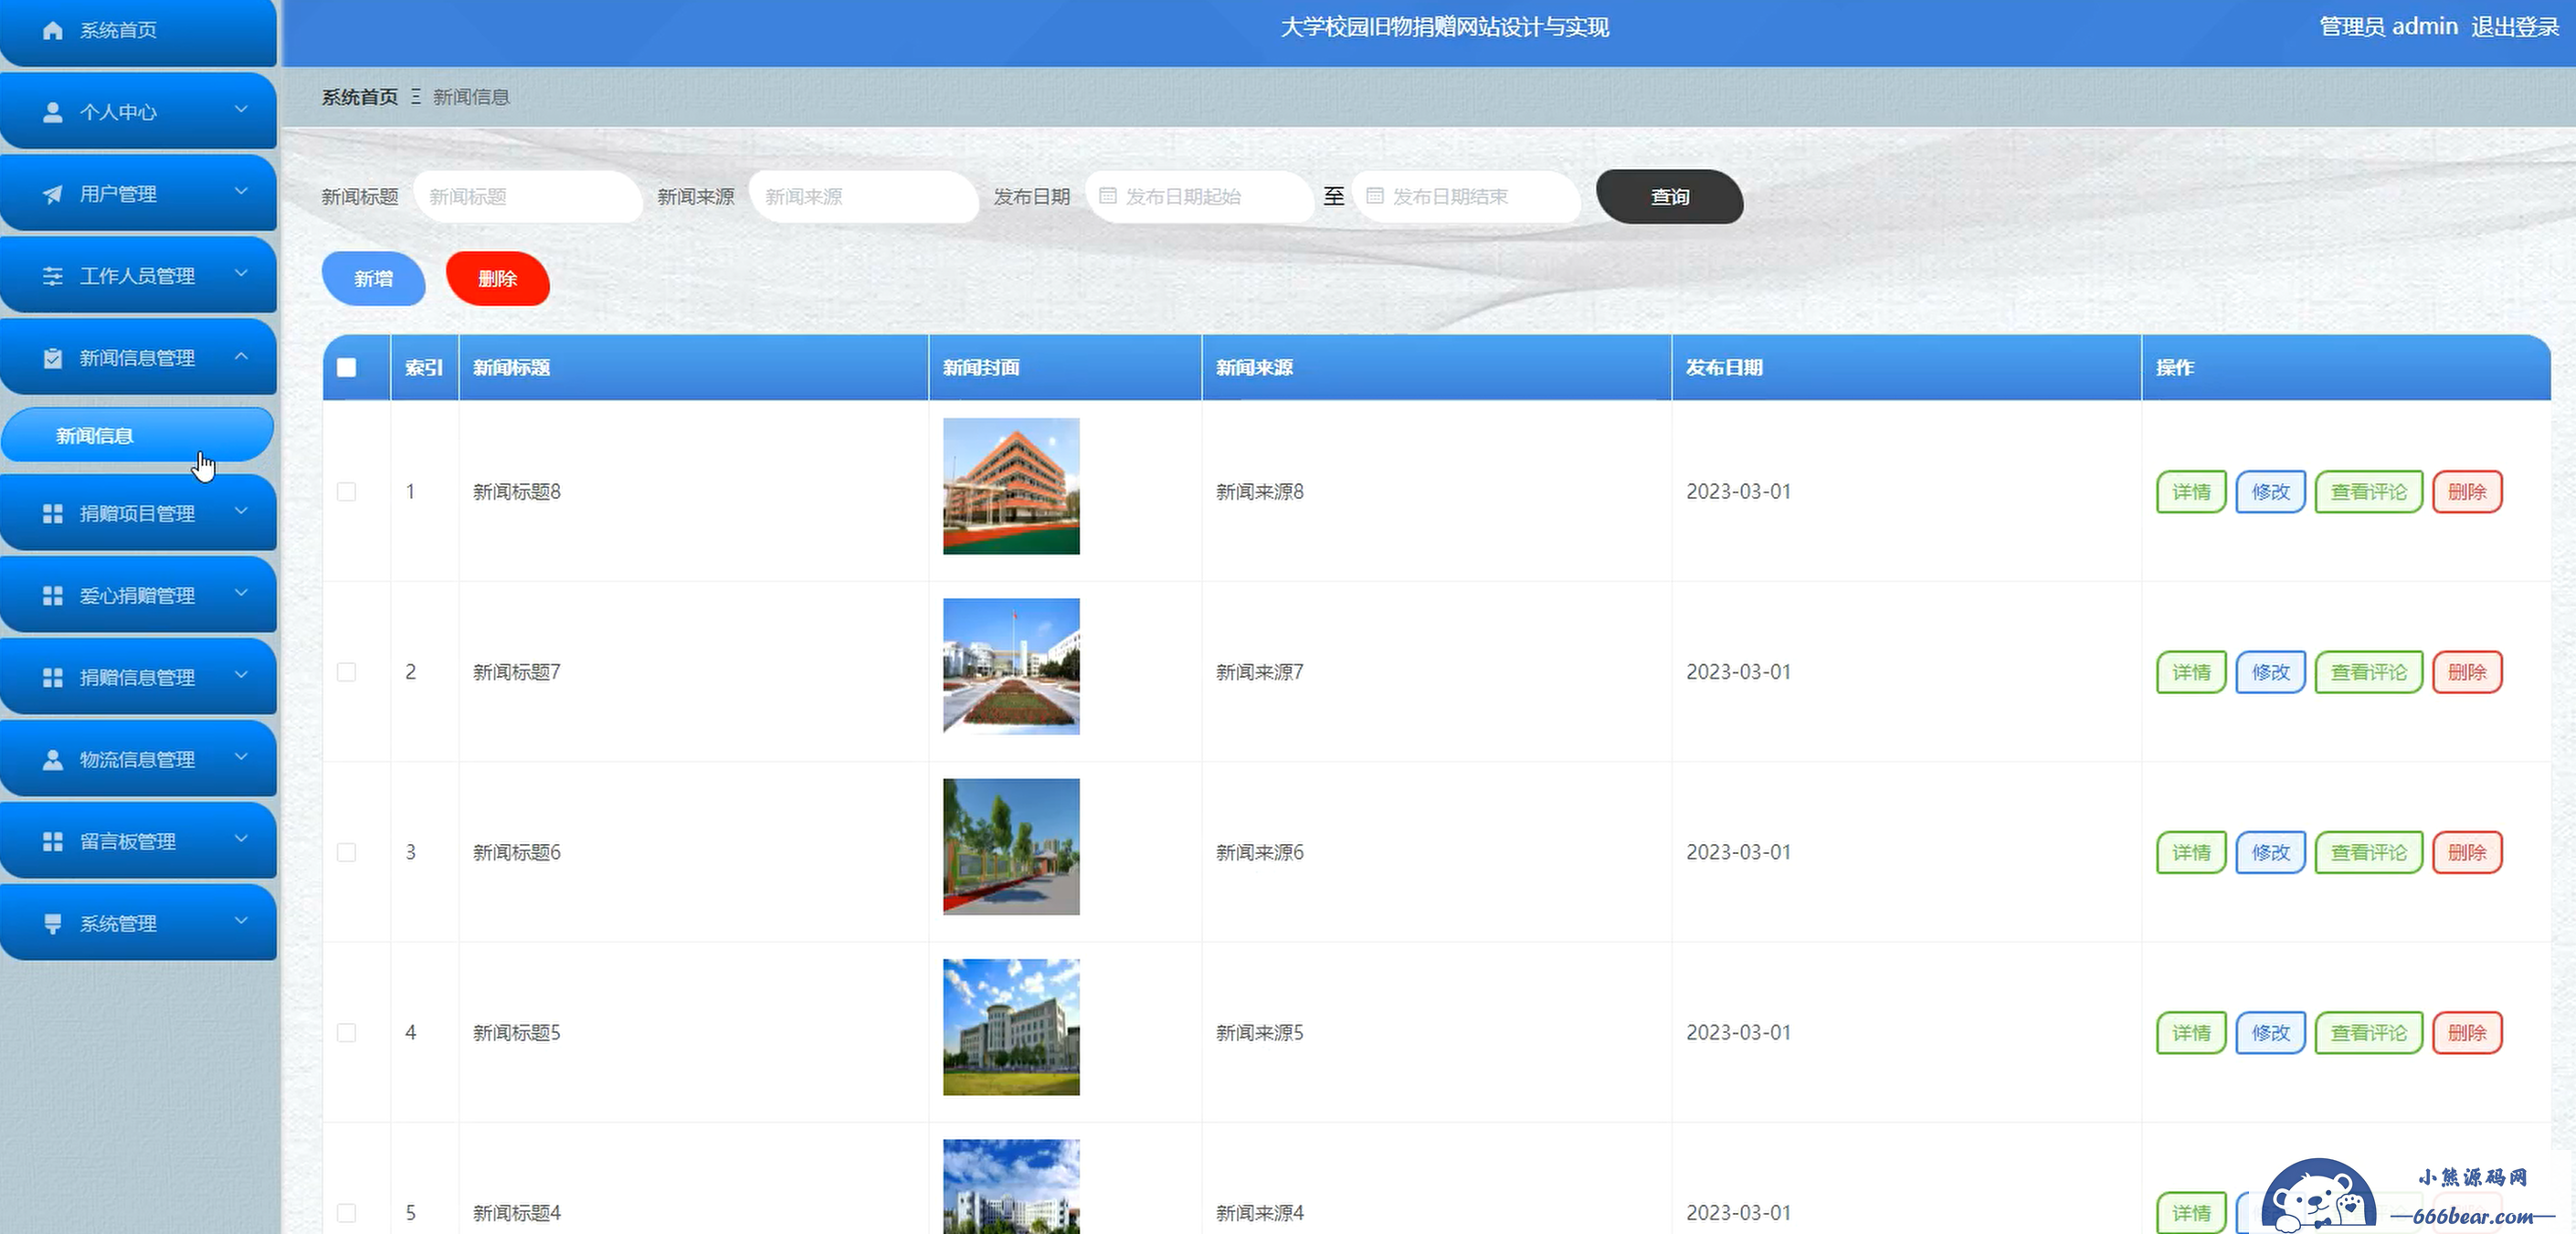
Task: Click the cover thumbnail of 新闻标题5
Action: click(1011, 1027)
